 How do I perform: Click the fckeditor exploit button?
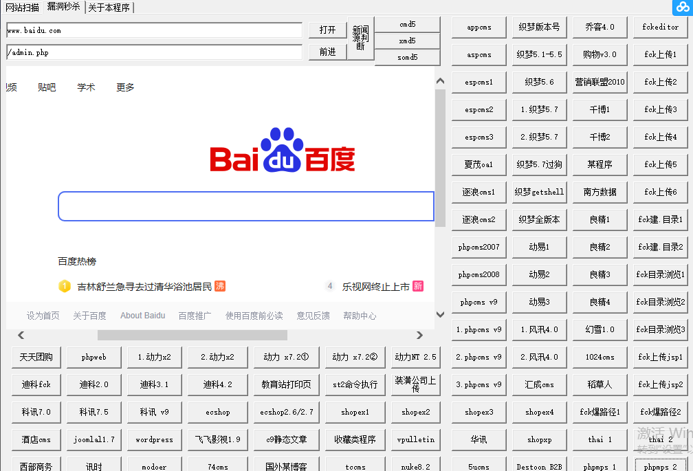(x=659, y=27)
